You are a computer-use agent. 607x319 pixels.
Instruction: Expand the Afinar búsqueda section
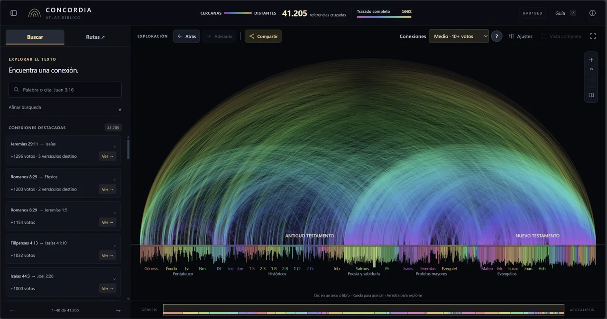pyautogui.click(x=65, y=108)
